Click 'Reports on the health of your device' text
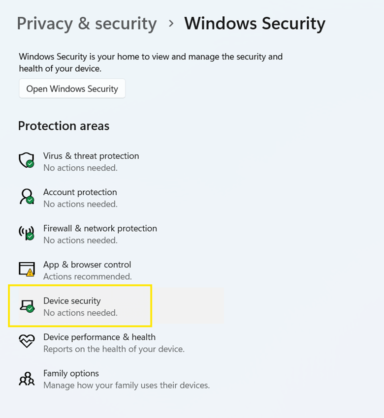This screenshot has width=384, height=418. coord(114,350)
